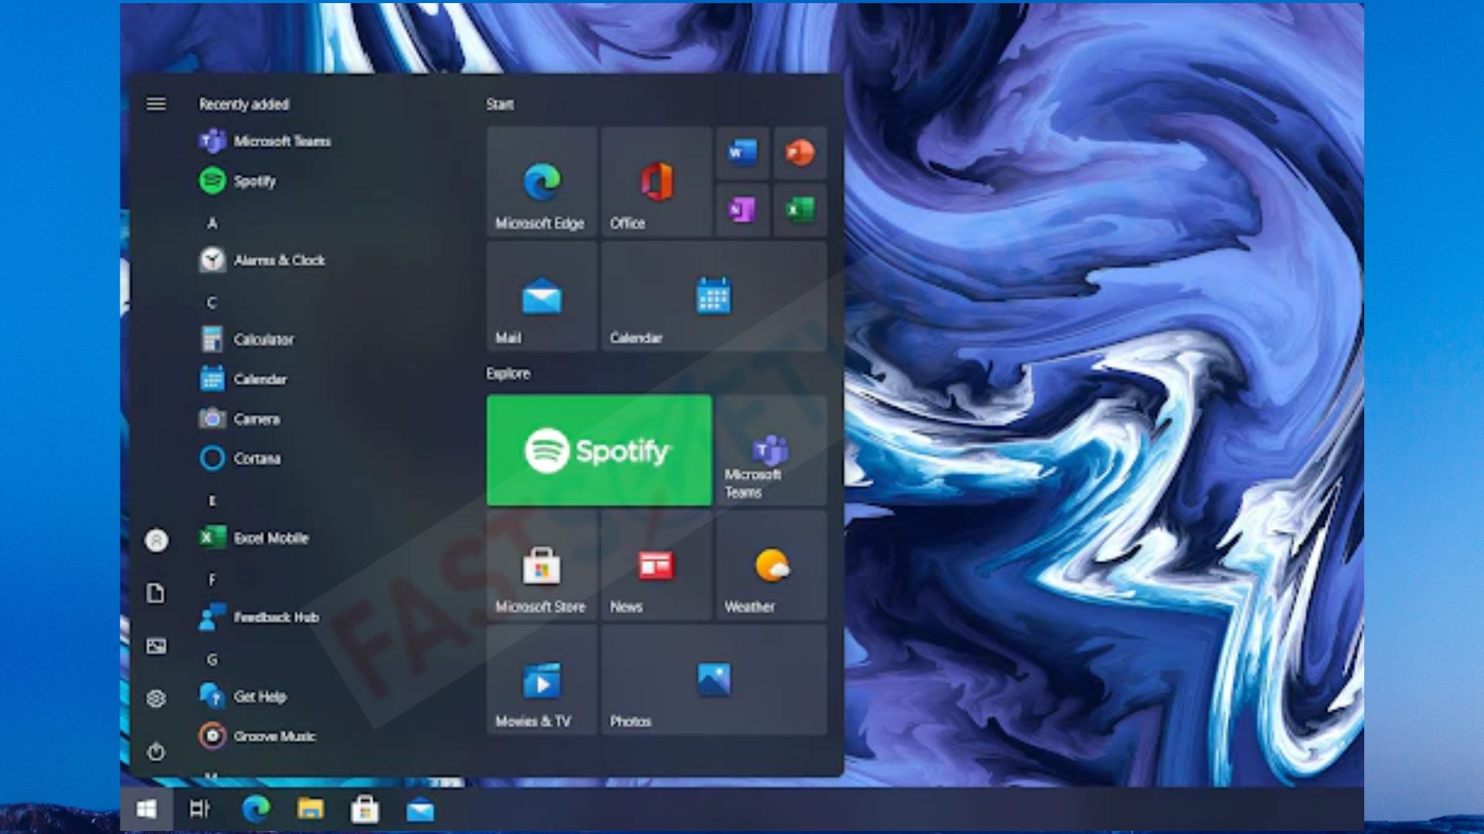Launch Calculator from the app list

click(x=247, y=339)
